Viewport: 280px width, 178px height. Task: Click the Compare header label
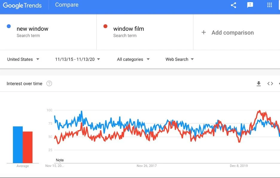[x=67, y=5]
